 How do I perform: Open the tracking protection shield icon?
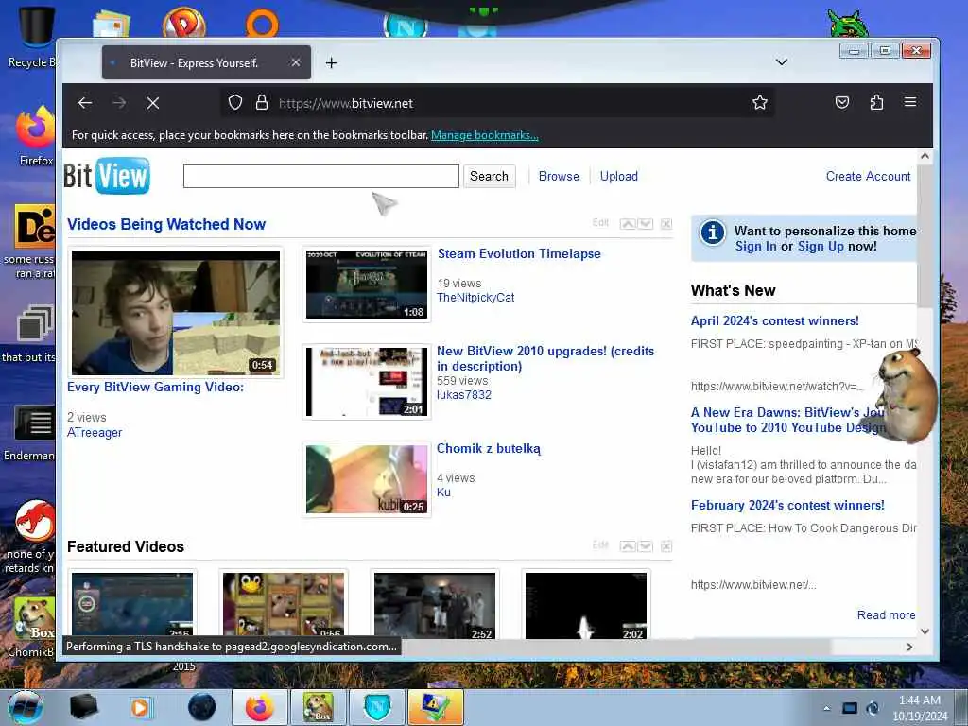click(235, 102)
